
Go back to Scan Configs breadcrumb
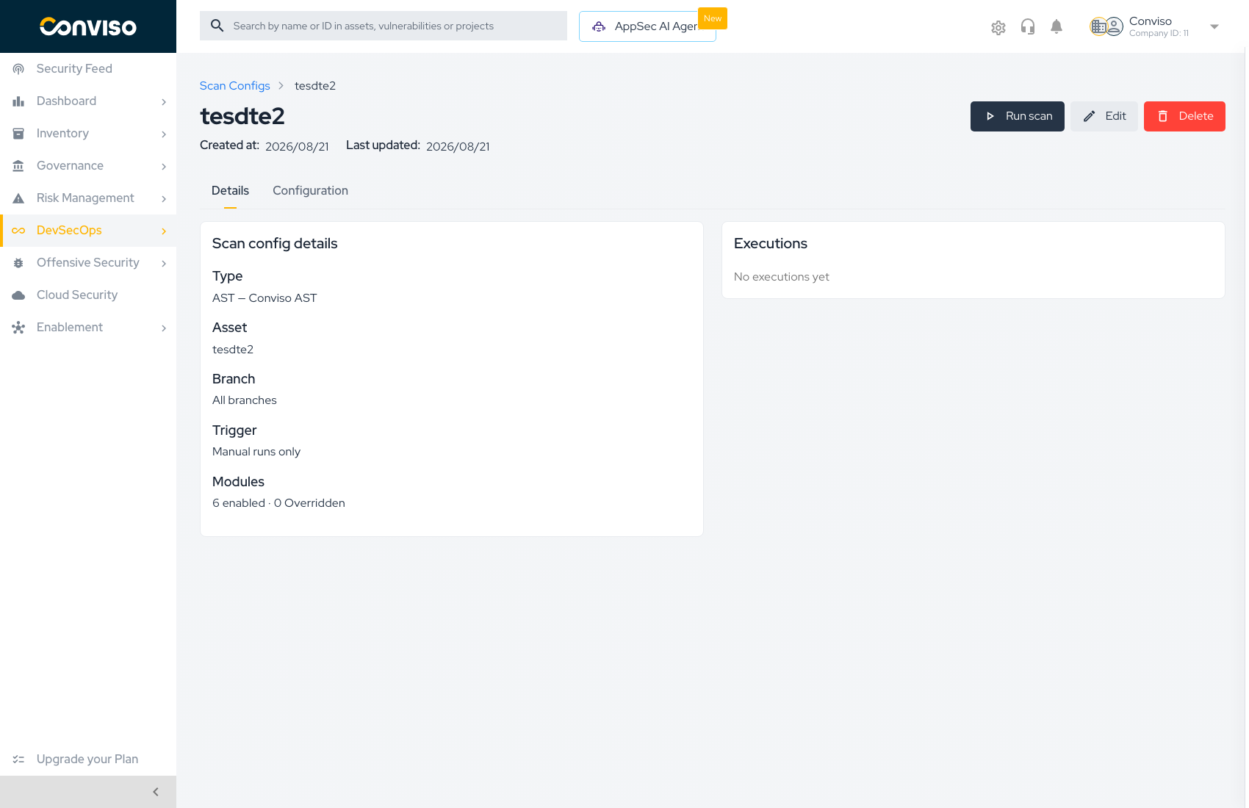(x=235, y=86)
